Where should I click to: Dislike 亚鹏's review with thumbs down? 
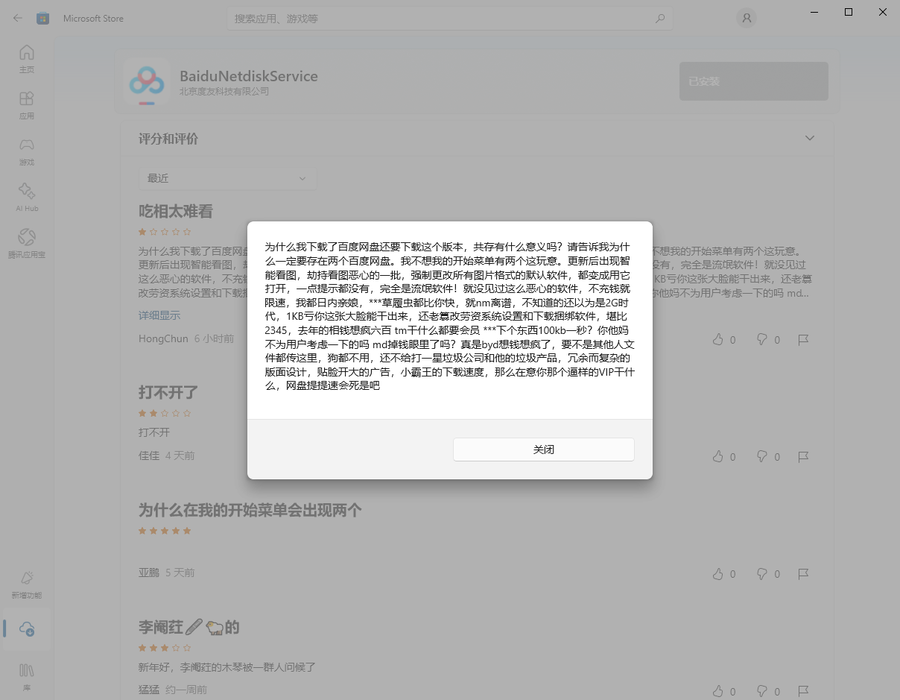pyautogui.click(x=762, y=574)
